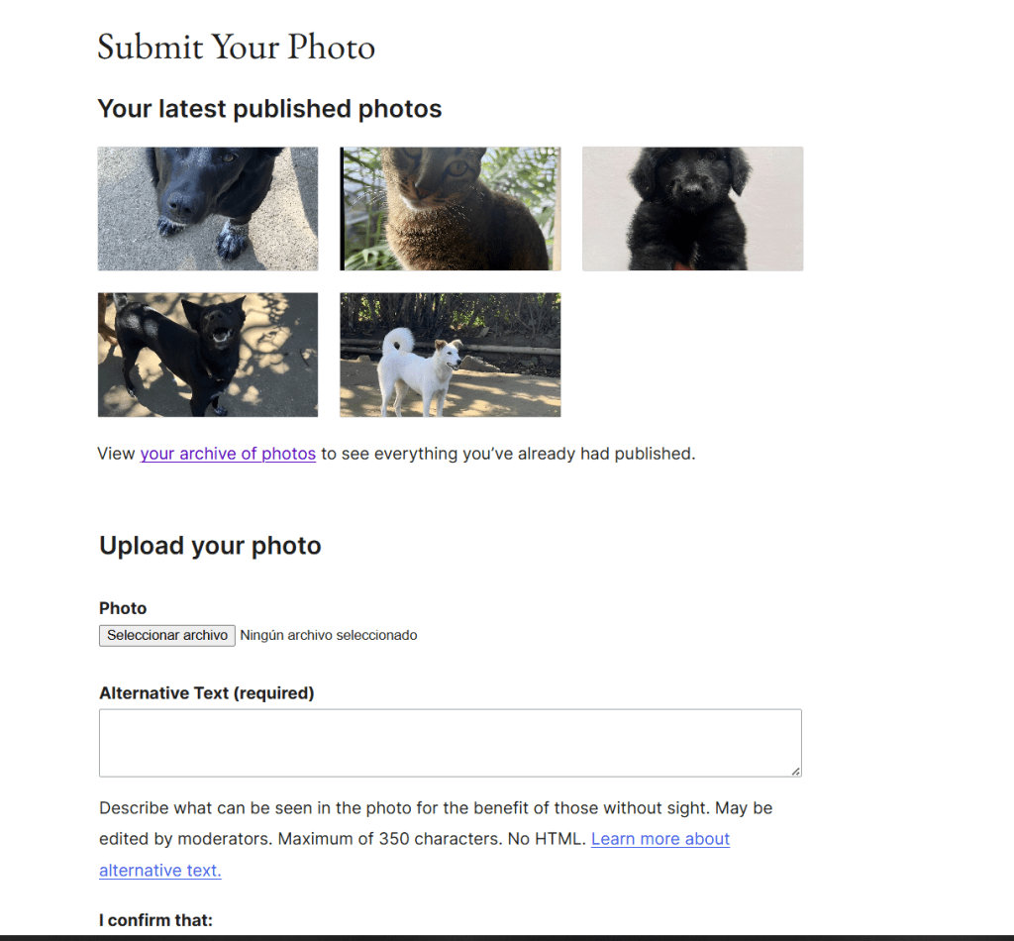Viewport: 1014px width, 941px height.
Task: Follow the 'your archive of photos' link
Action: (228, 454)
